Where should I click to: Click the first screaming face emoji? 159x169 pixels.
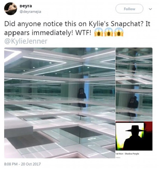(99, 32)
